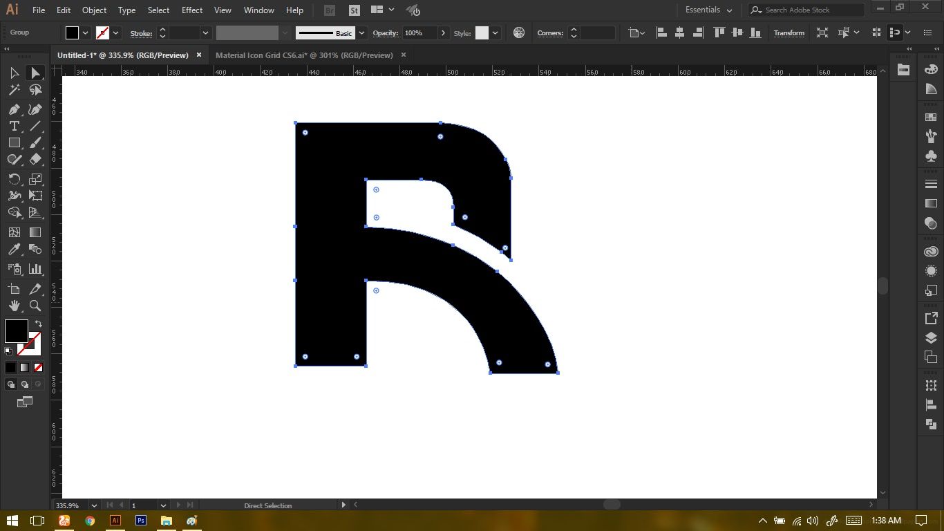Open the stroke weight dropdown
The width and height of the screenshot is (944, 531).
tap(205, 32)
